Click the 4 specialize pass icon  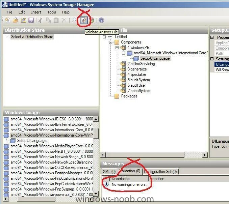(123, 75)
